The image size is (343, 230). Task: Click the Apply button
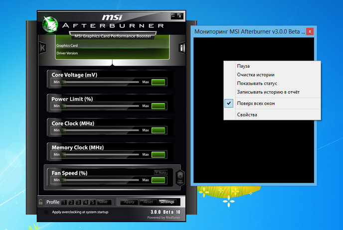point(129,202)
